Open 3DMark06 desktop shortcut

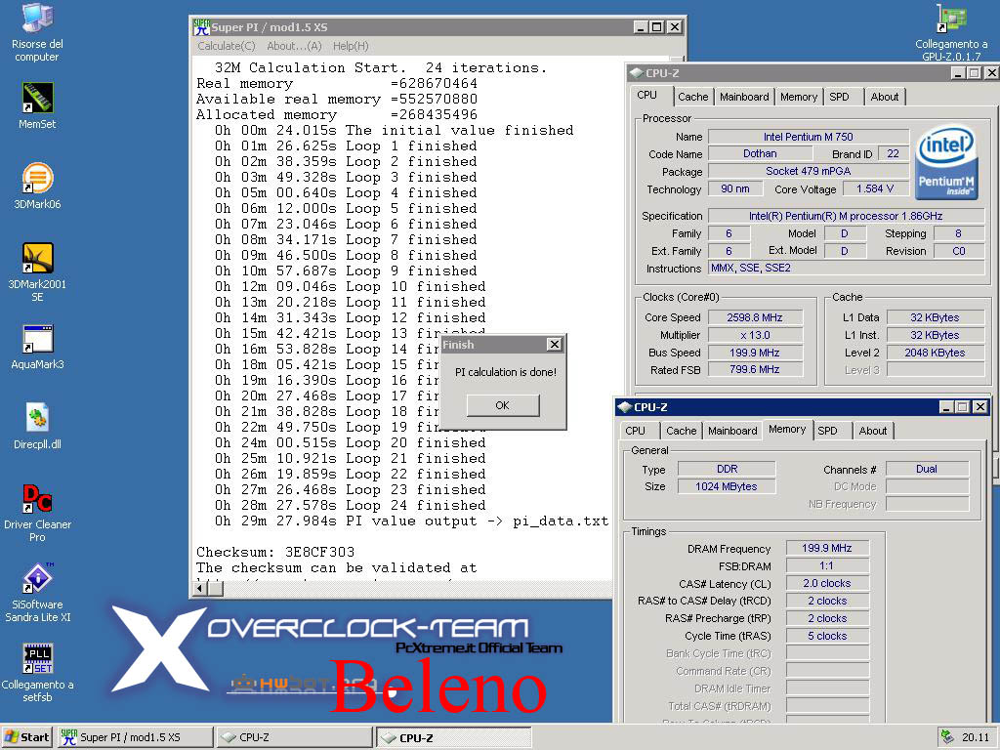[x=37, y=186]
